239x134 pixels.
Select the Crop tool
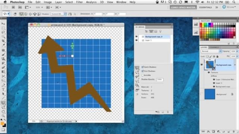coord(3,41)
